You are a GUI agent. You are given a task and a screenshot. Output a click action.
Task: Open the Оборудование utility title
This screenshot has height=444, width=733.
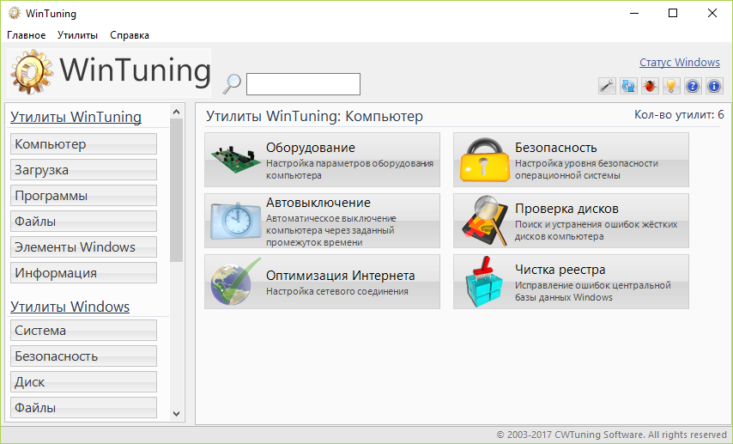click(x=311, y=148)
